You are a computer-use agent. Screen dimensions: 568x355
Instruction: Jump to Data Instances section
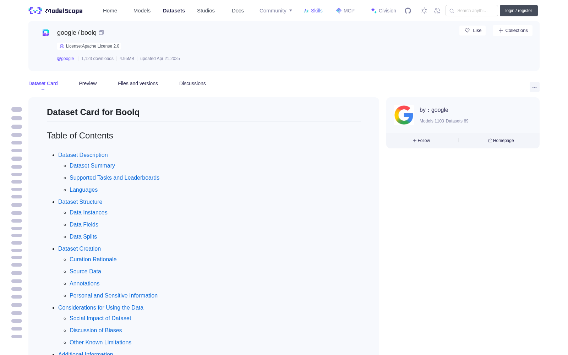[88, 212]
